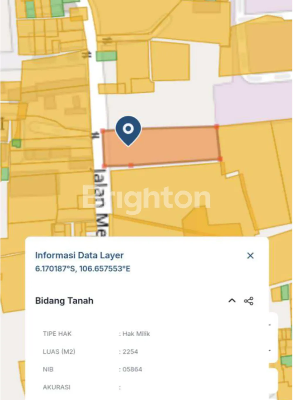Select the LUAS (M2) value 2254
293x400 pixels.
coord(130,352)
